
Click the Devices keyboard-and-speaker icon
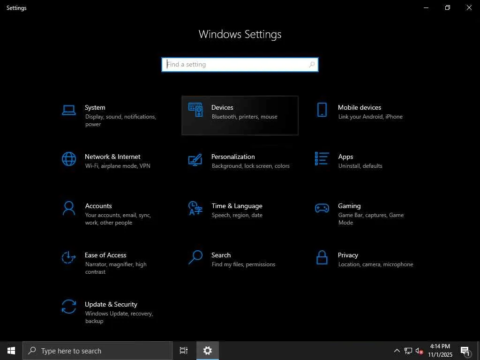[195, 110]
